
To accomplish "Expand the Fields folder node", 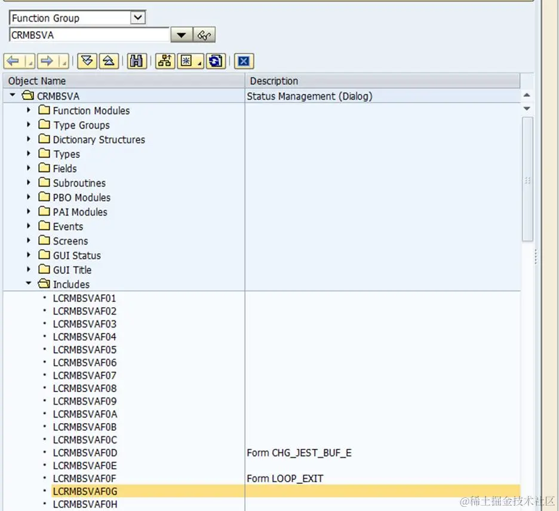I will pos(29,168).
